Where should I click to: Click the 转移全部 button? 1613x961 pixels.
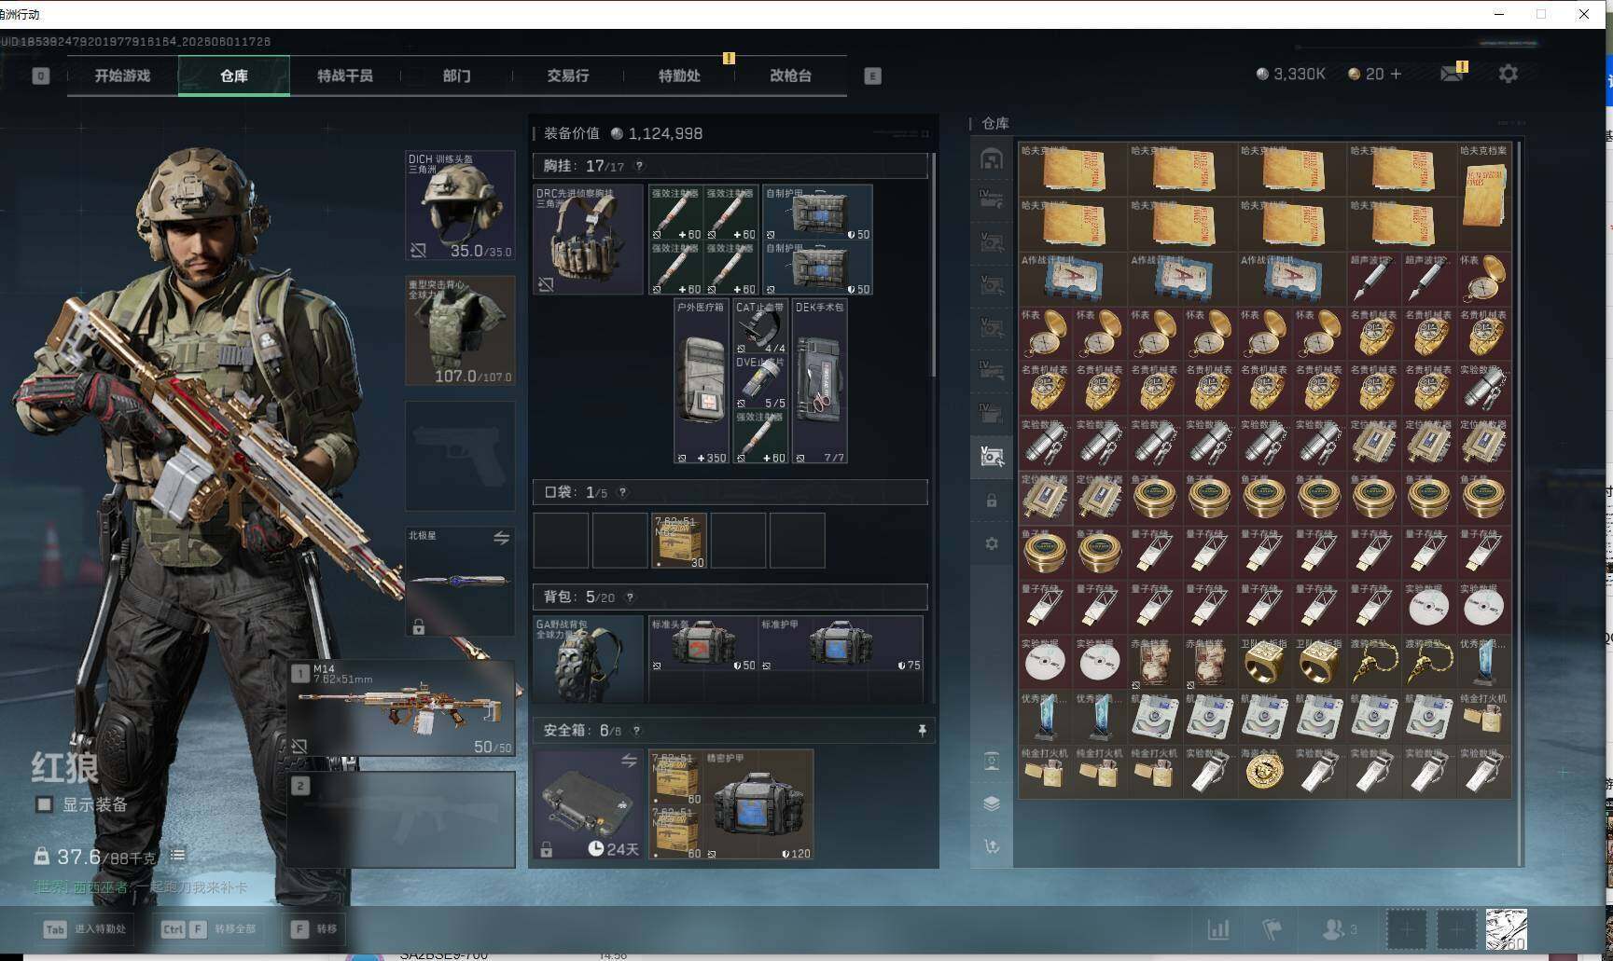coord(209,928)
